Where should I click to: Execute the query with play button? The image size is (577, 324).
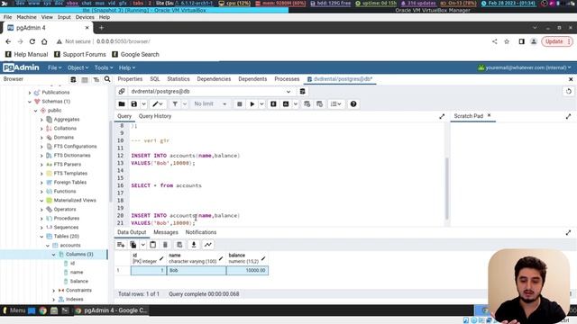[x=252, y=104]
